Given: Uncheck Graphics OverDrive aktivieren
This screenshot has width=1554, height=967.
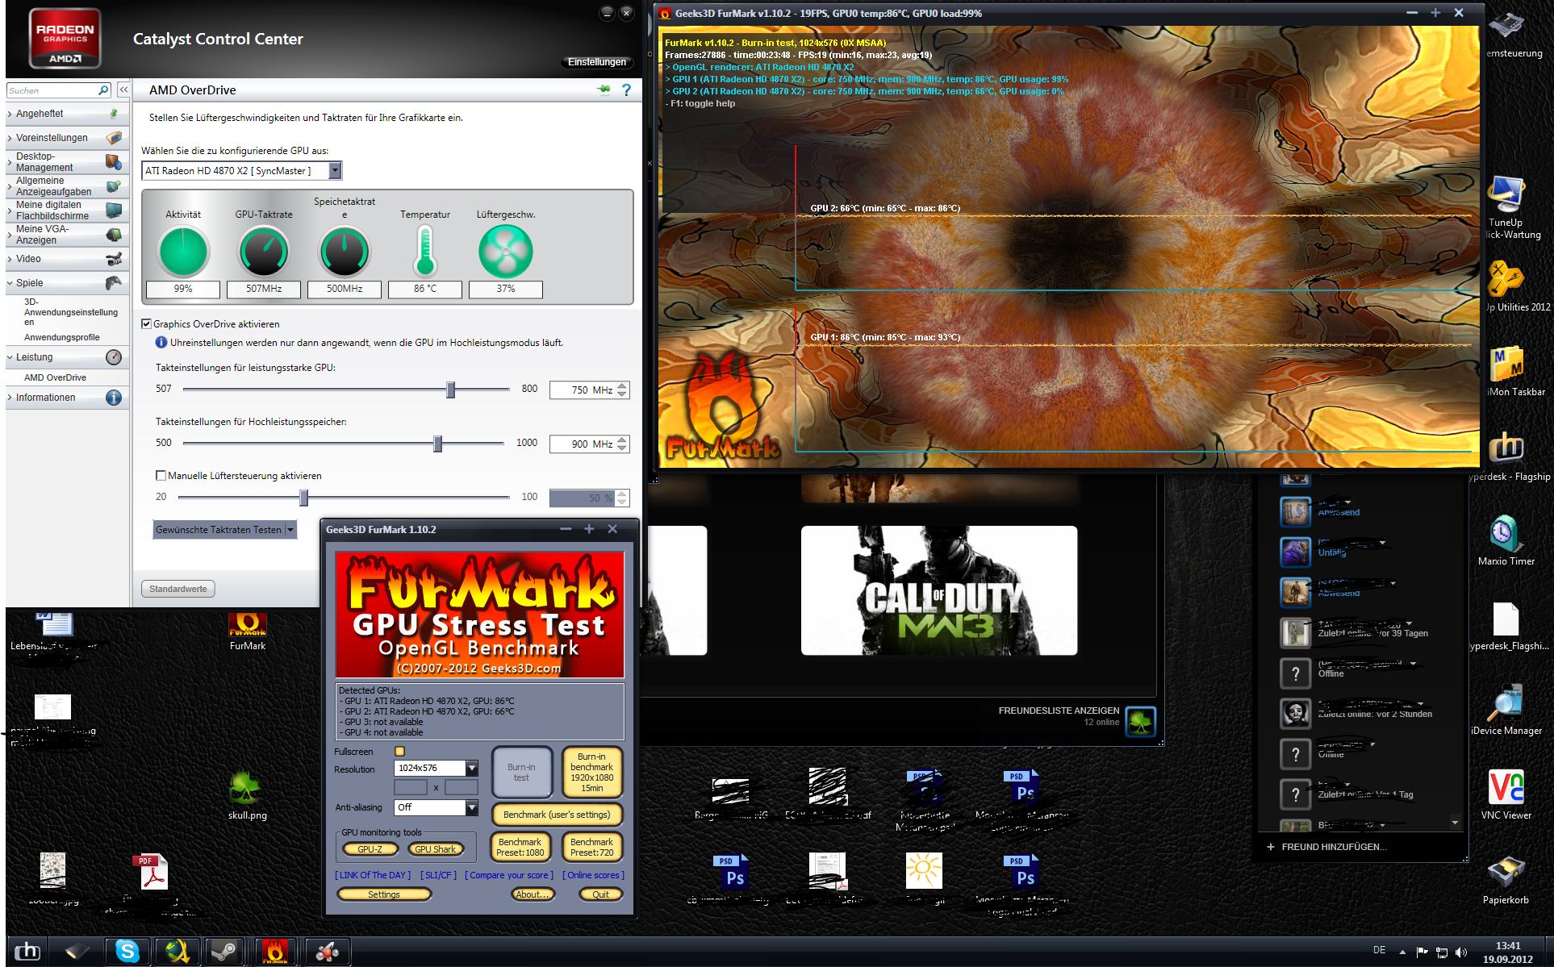Looking at the screenshot, I should pos(146,324).
